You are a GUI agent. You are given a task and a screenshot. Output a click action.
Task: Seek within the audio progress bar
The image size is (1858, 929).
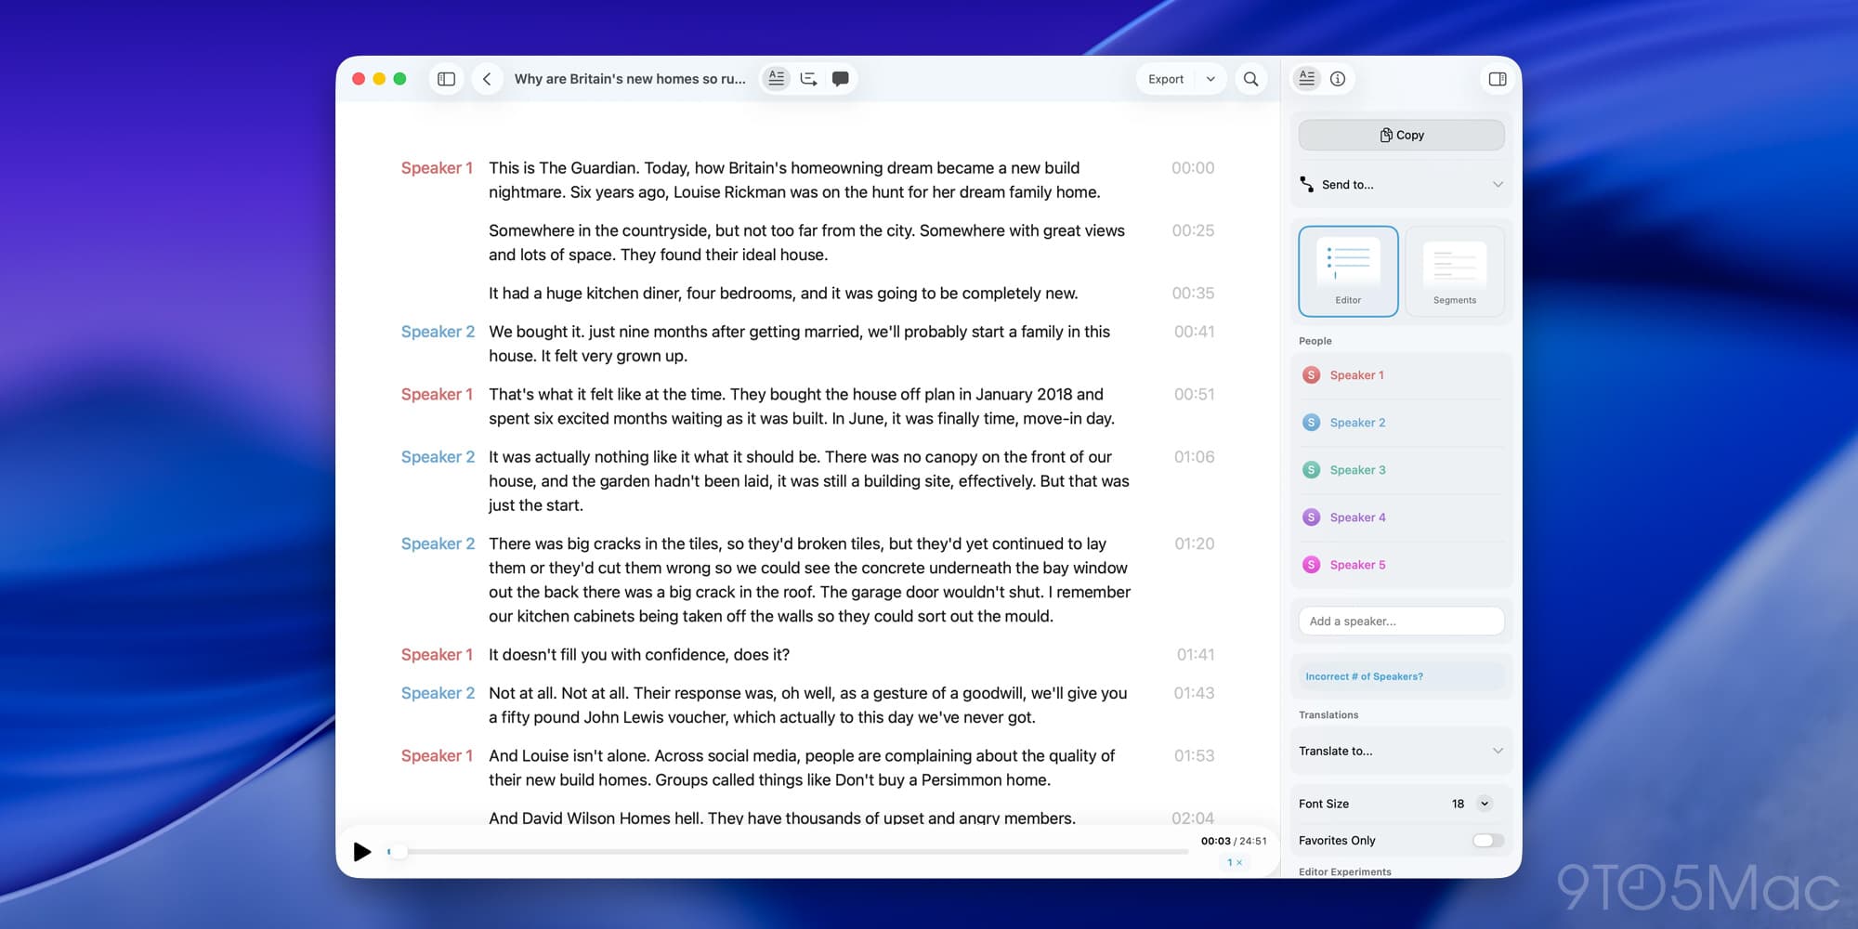click(789, 851)
